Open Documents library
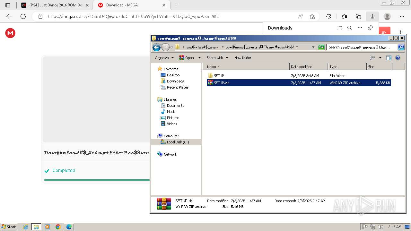This screenshot has width=411, height=231. coord(175,106)
